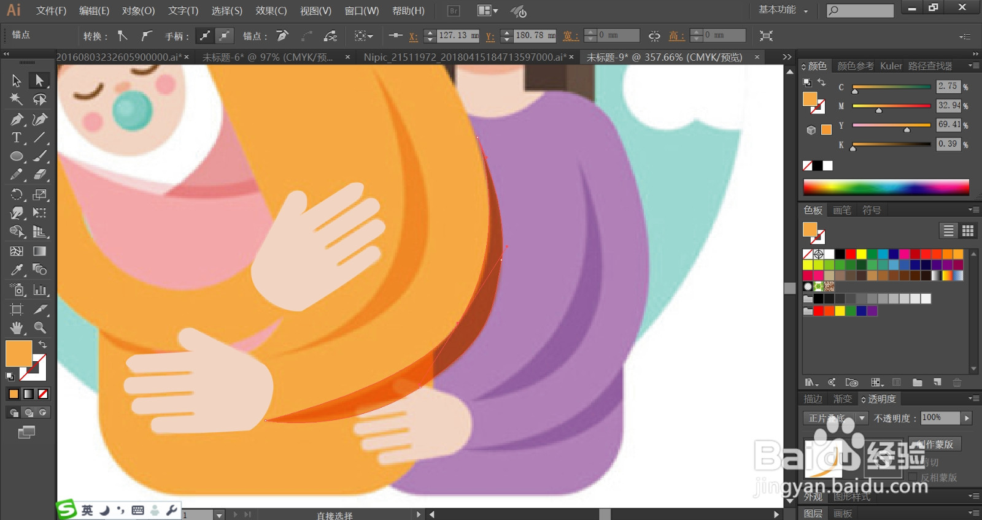Select the Shape Builder tool

(x=17, y=232)
